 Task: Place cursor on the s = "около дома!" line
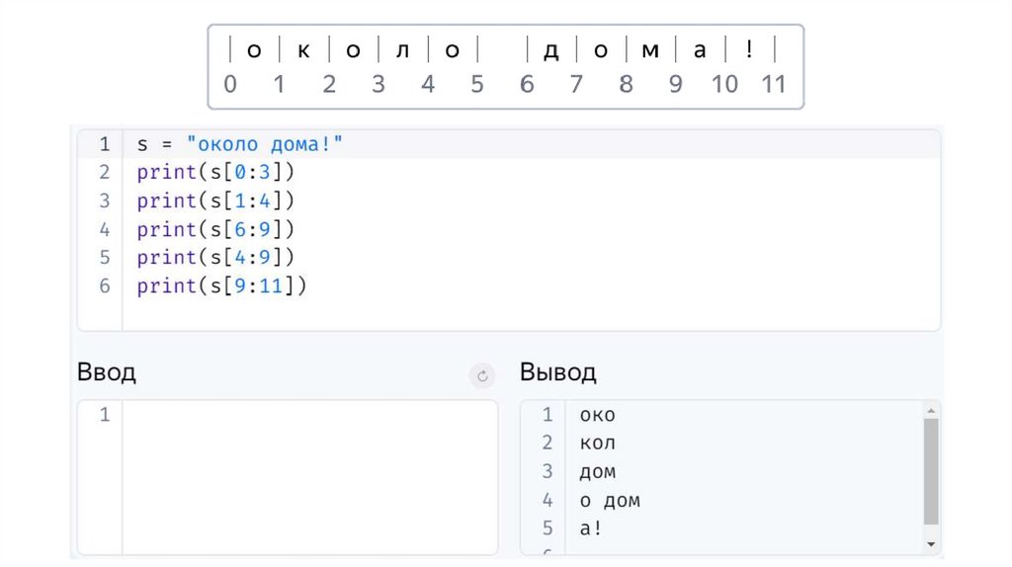(x=240, y=144)
